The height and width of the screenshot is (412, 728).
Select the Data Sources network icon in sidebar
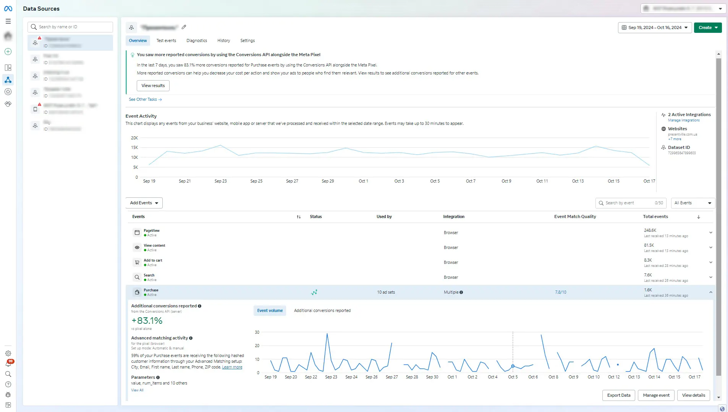pos(8,80)
